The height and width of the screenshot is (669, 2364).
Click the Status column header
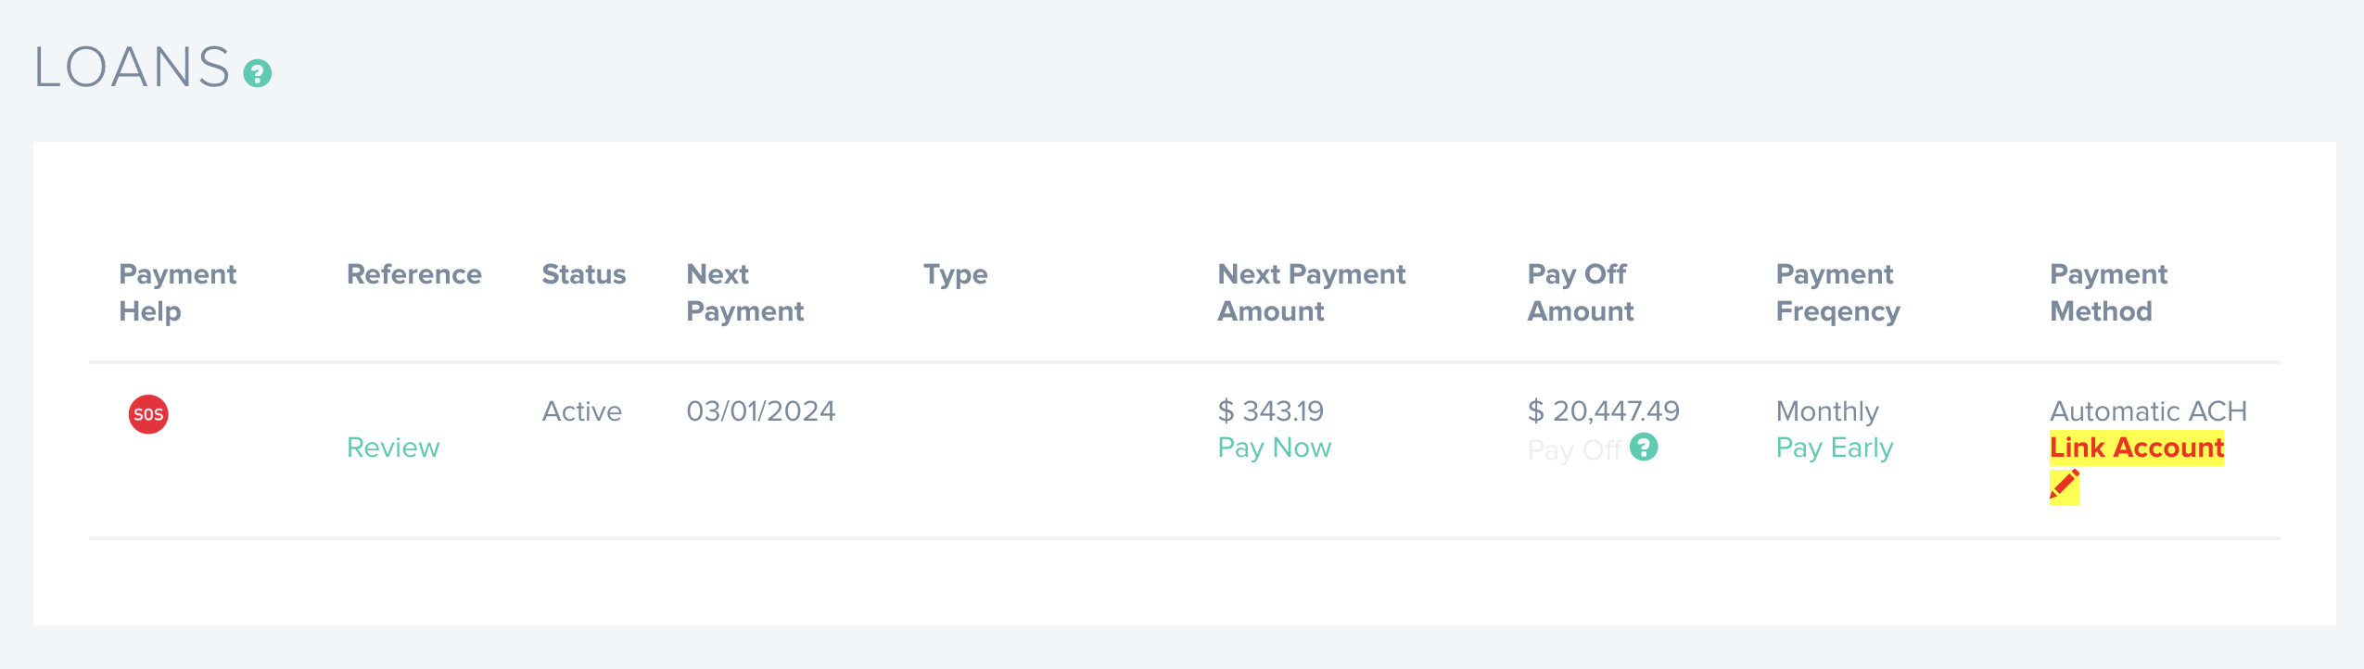(583, 274)
